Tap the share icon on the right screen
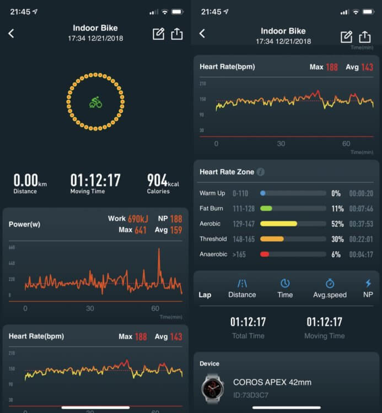The image size is (382, 413). tap(365, 36)
